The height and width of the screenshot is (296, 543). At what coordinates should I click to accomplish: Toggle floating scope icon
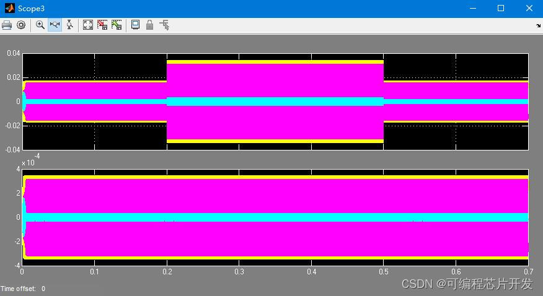point(135,25)
